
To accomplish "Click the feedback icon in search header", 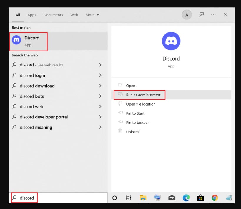I will (201, 15).
